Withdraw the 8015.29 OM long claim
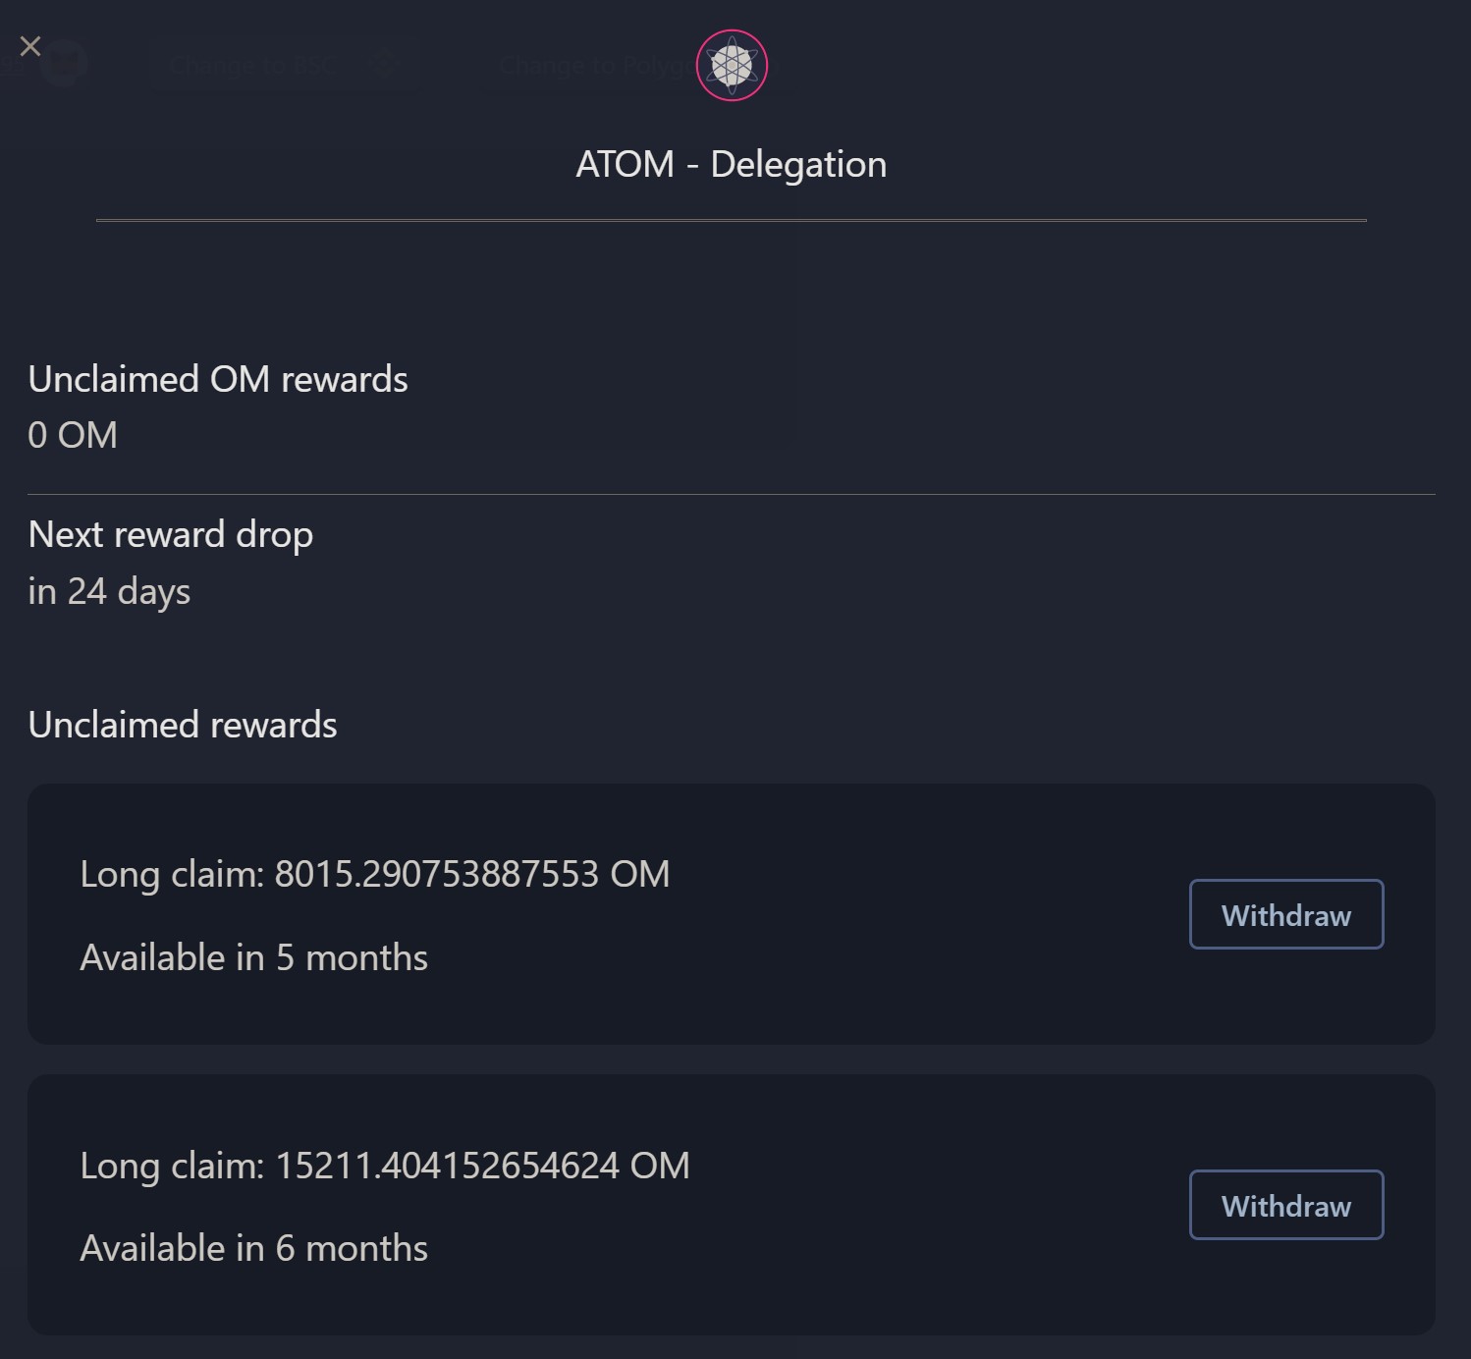 [x=1285, y=914]
